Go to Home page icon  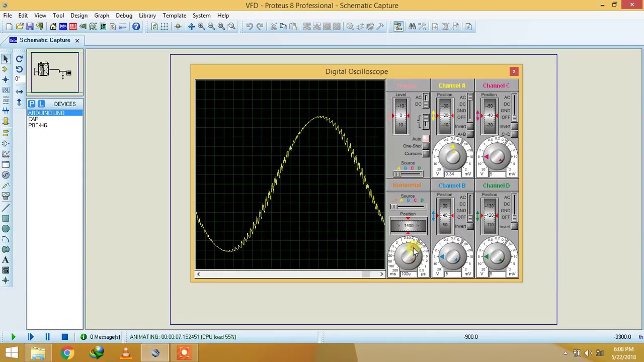(53, 27)
